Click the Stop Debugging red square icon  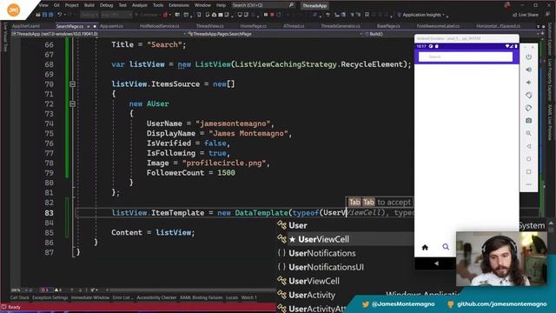(x=272, y=15)
